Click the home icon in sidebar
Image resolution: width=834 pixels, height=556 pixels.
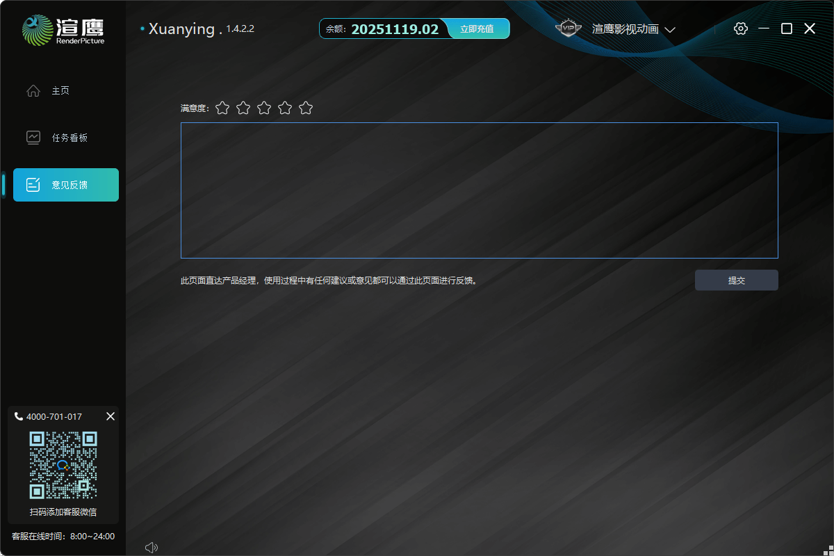click(x=33, y=91)
